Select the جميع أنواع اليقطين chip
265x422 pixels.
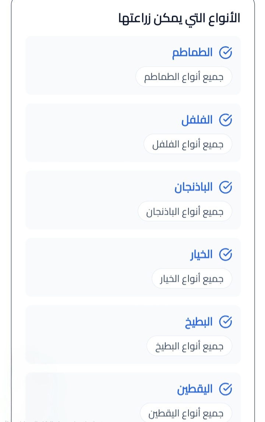pyautogui.click(x=186, y=412)
